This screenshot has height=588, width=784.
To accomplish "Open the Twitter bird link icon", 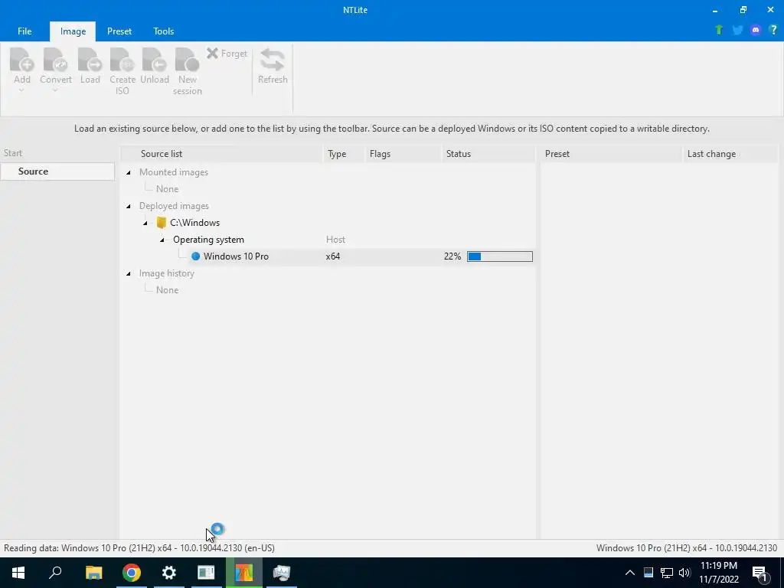I will [737, 30].
